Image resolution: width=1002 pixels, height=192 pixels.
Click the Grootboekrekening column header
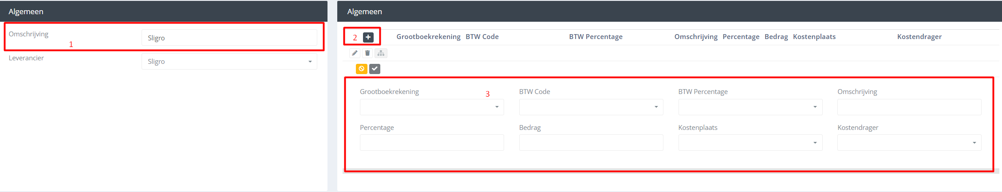(x=428, y=37)
